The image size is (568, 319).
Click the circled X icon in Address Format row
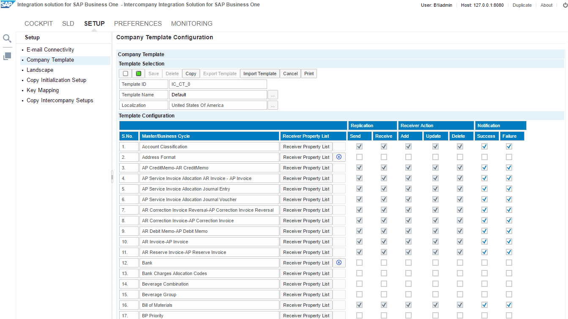click(x=339, y=157)
